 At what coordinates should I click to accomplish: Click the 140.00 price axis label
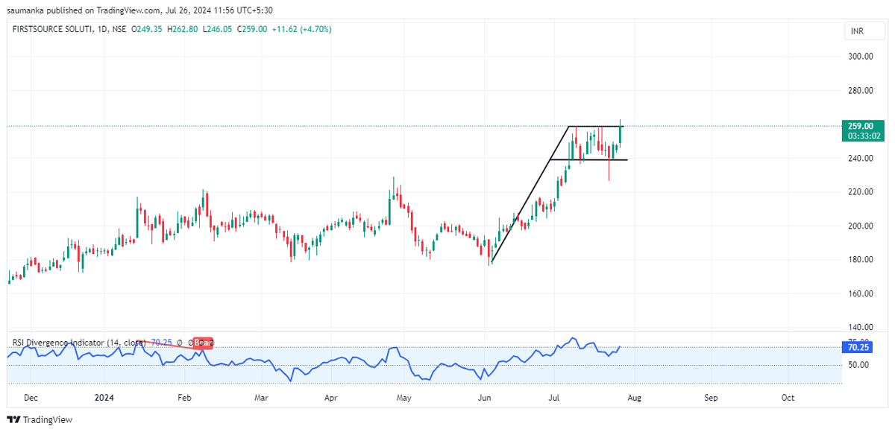[x=861, y=327]
